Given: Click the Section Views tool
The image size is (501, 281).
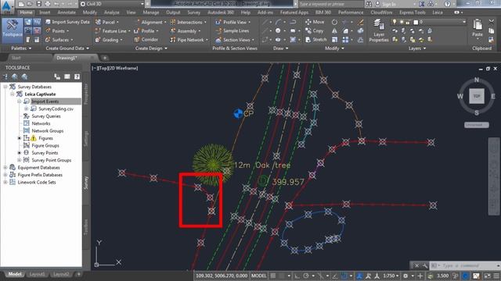Looking at the screenshot, I should (235, 40).
